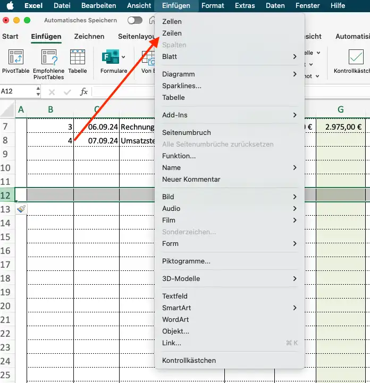Open the Datei menu
Image resolution: width=370 pixels, height=383 pixels.
tap(62, 5)
